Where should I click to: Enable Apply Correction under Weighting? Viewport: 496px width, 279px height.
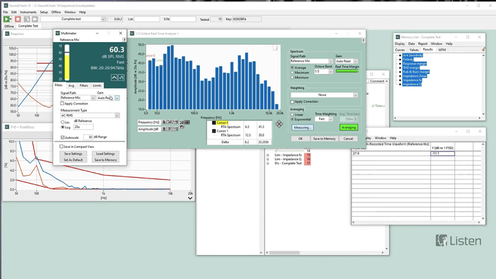click(x=292, y=102)
